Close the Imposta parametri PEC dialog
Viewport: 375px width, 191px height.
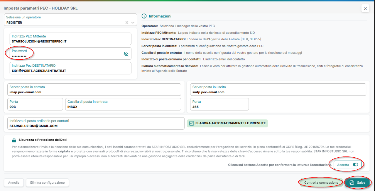click(365, 8)
